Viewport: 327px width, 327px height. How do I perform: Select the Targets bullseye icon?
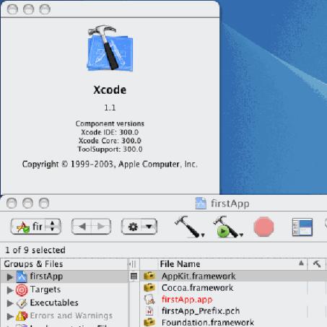click(22, 290)
